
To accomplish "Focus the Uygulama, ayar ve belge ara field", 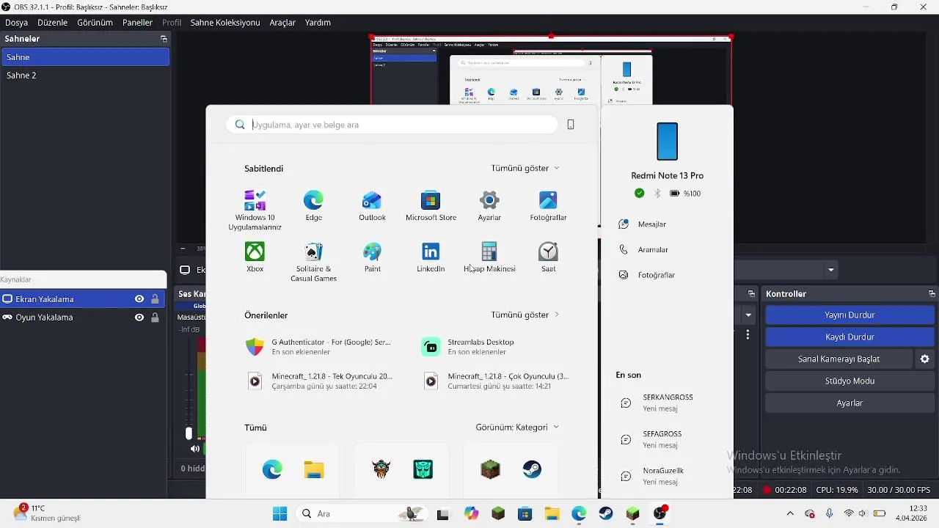I will [392, 125].
